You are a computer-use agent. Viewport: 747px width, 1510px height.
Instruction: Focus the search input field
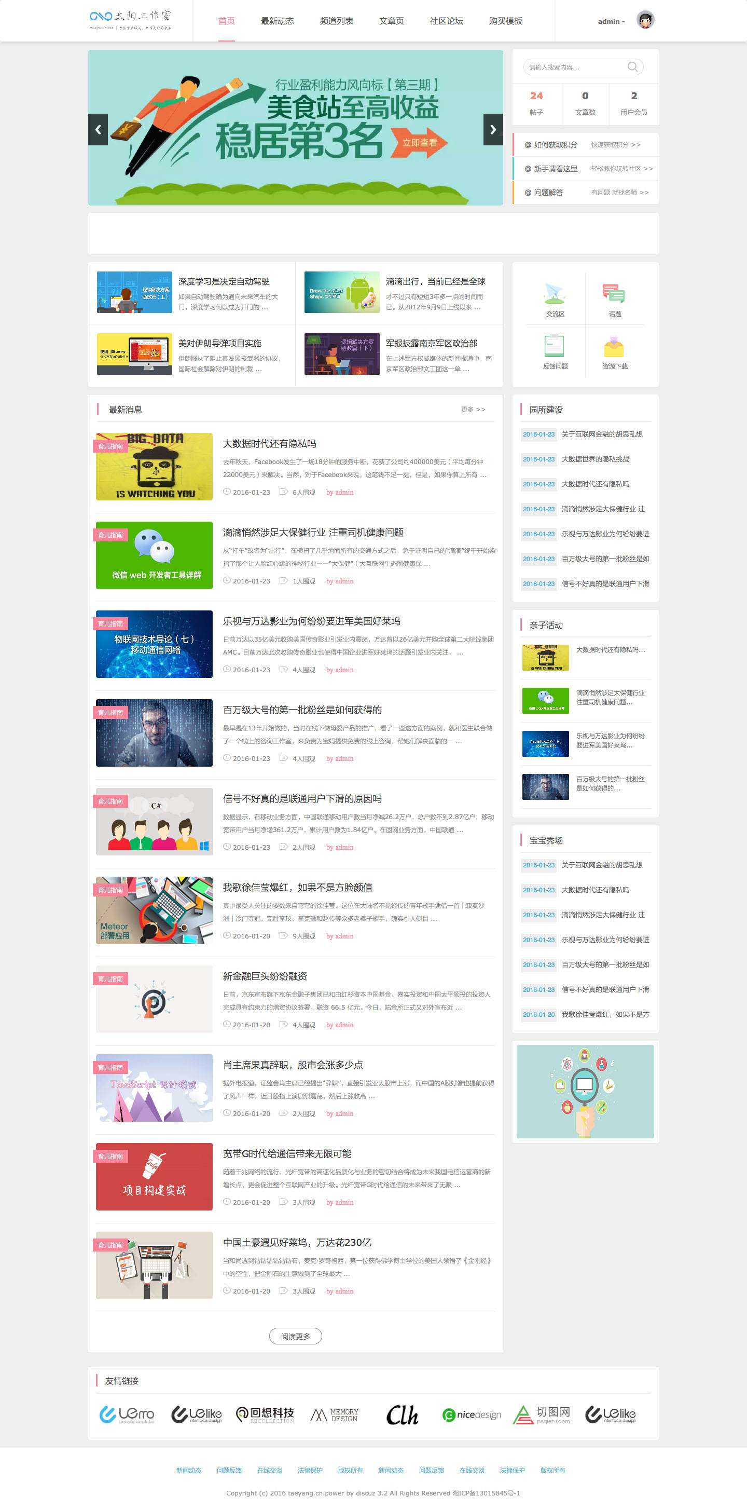click(x=575, y=67)
